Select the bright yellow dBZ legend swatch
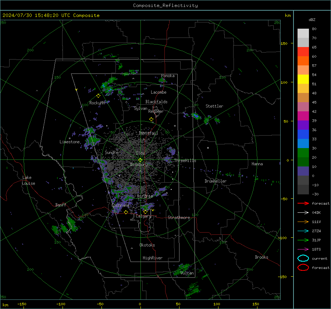 click(303, 79)
